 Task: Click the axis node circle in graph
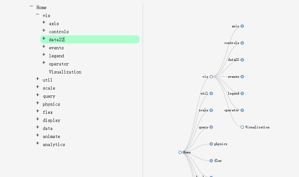(242, 26)
